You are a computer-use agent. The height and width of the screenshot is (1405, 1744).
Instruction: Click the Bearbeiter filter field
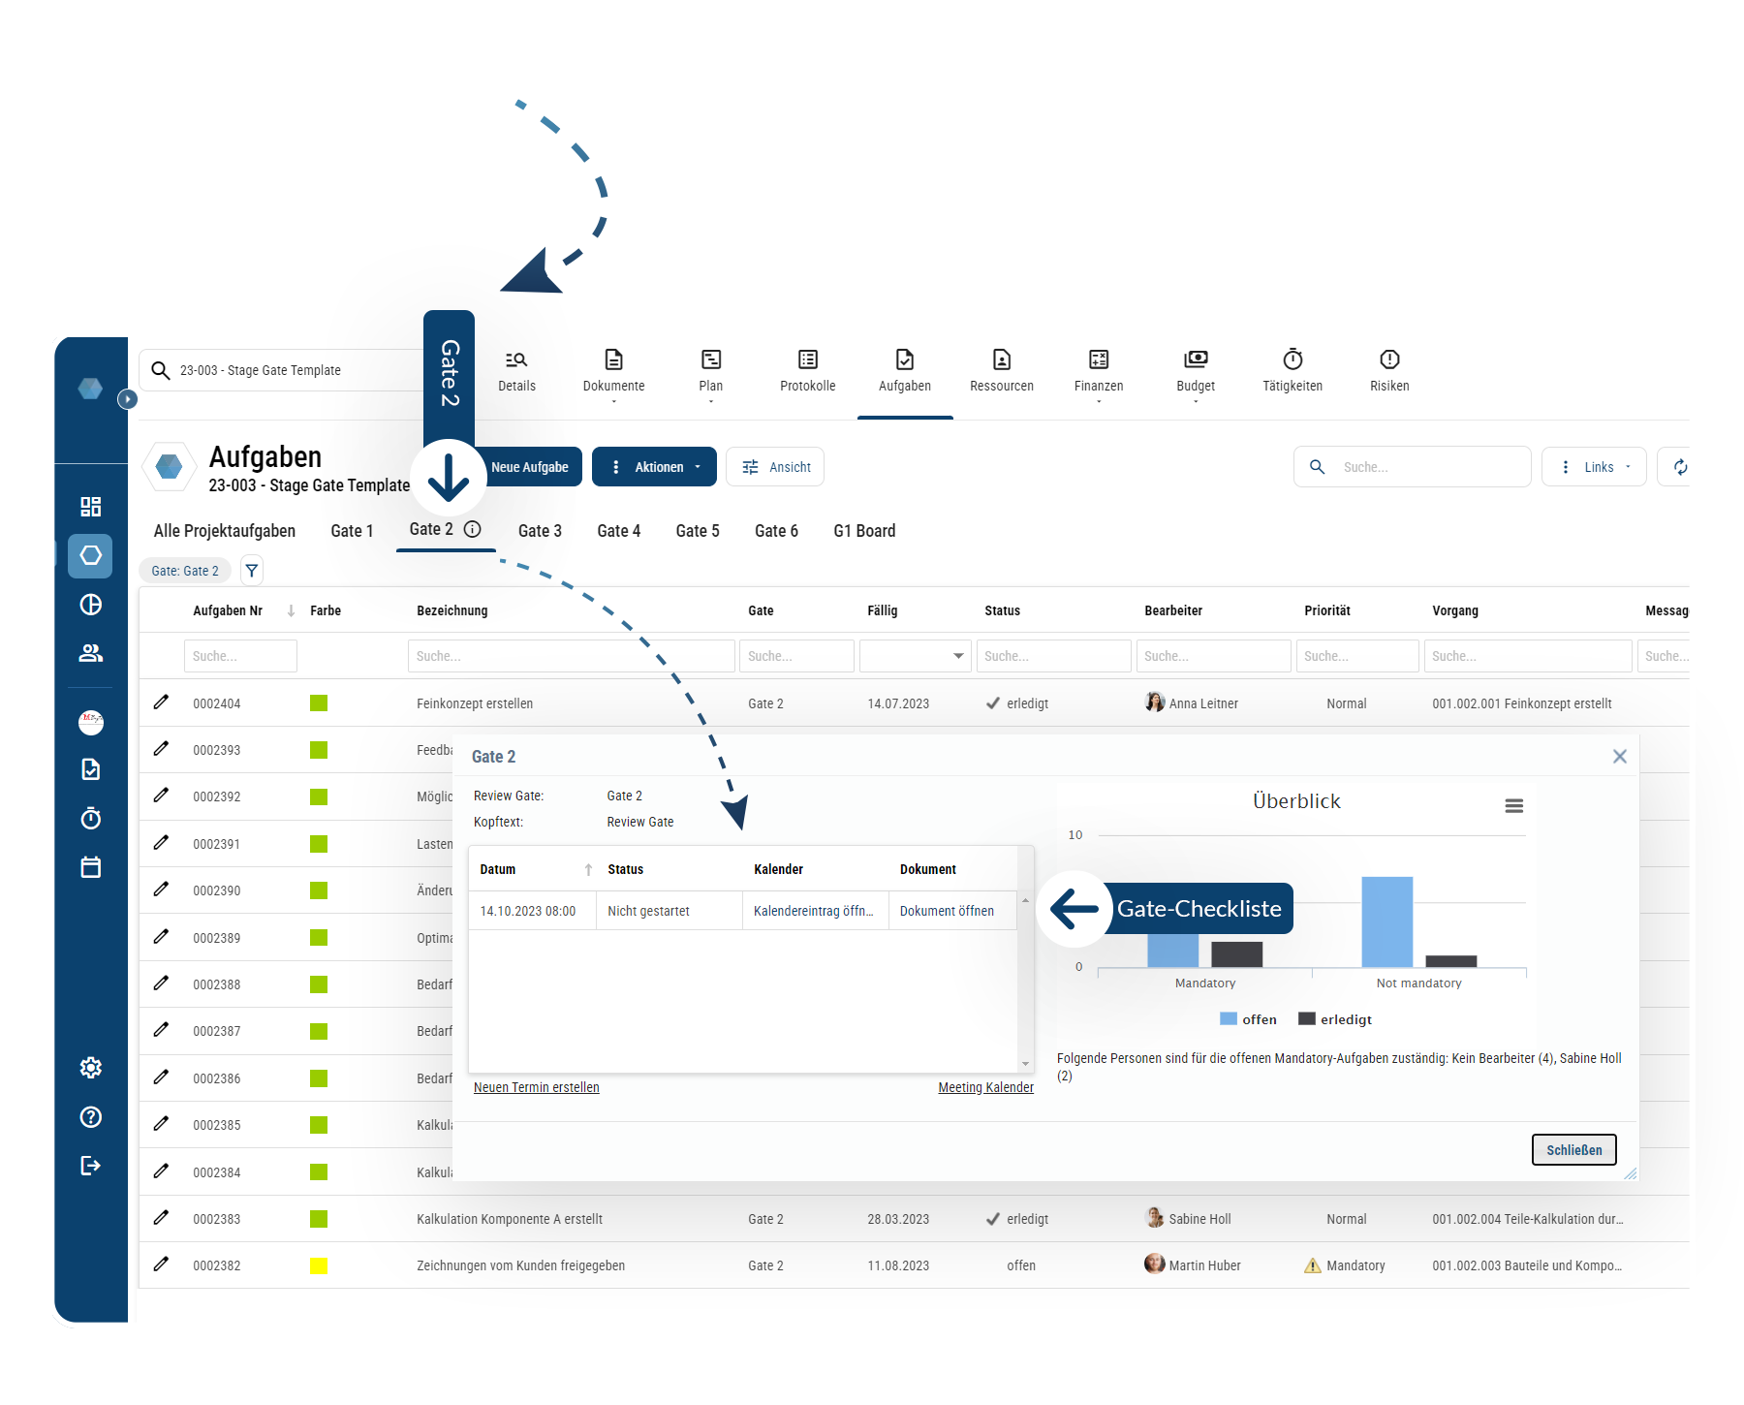click(1213, 656)
